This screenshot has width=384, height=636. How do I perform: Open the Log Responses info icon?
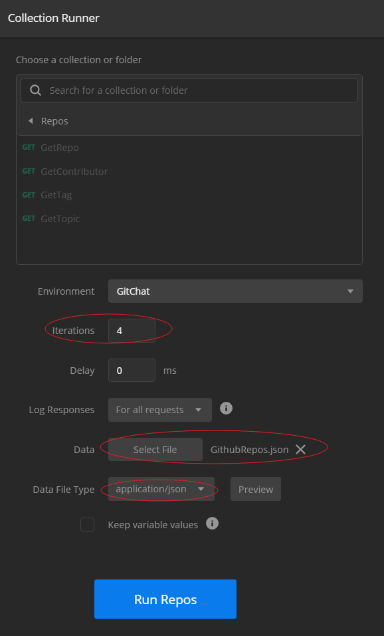[x=226, y=408]
